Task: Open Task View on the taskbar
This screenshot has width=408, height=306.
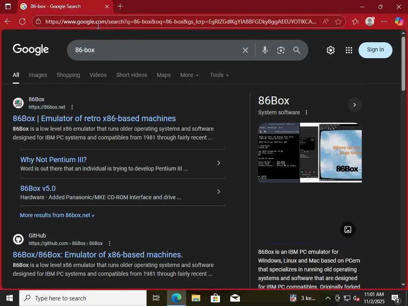Action: tap(156, 298)
